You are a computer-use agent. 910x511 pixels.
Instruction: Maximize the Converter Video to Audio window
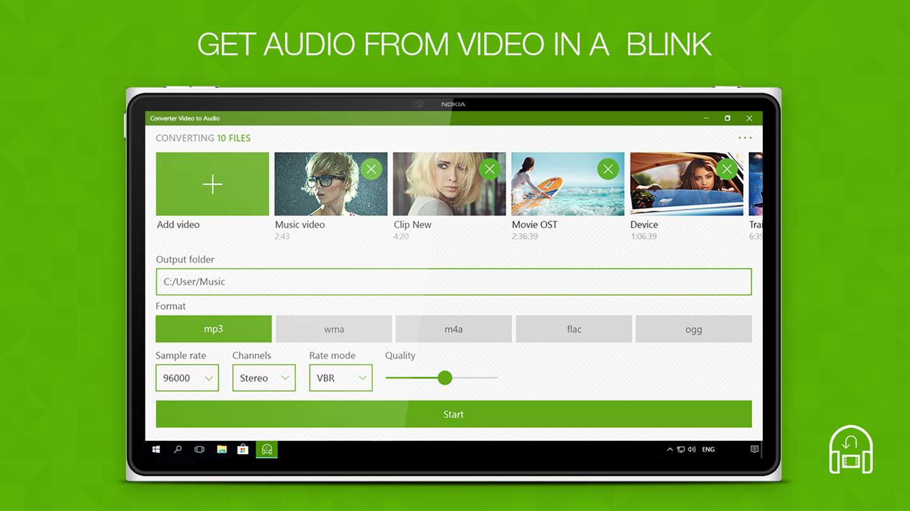(x=727, y=118)
